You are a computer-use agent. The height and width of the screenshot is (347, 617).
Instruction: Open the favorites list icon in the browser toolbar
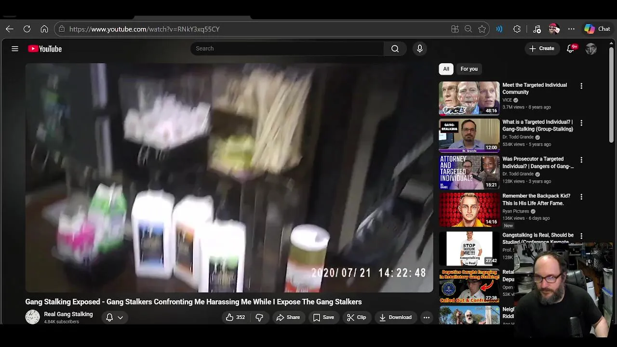(x=537, y=29)
